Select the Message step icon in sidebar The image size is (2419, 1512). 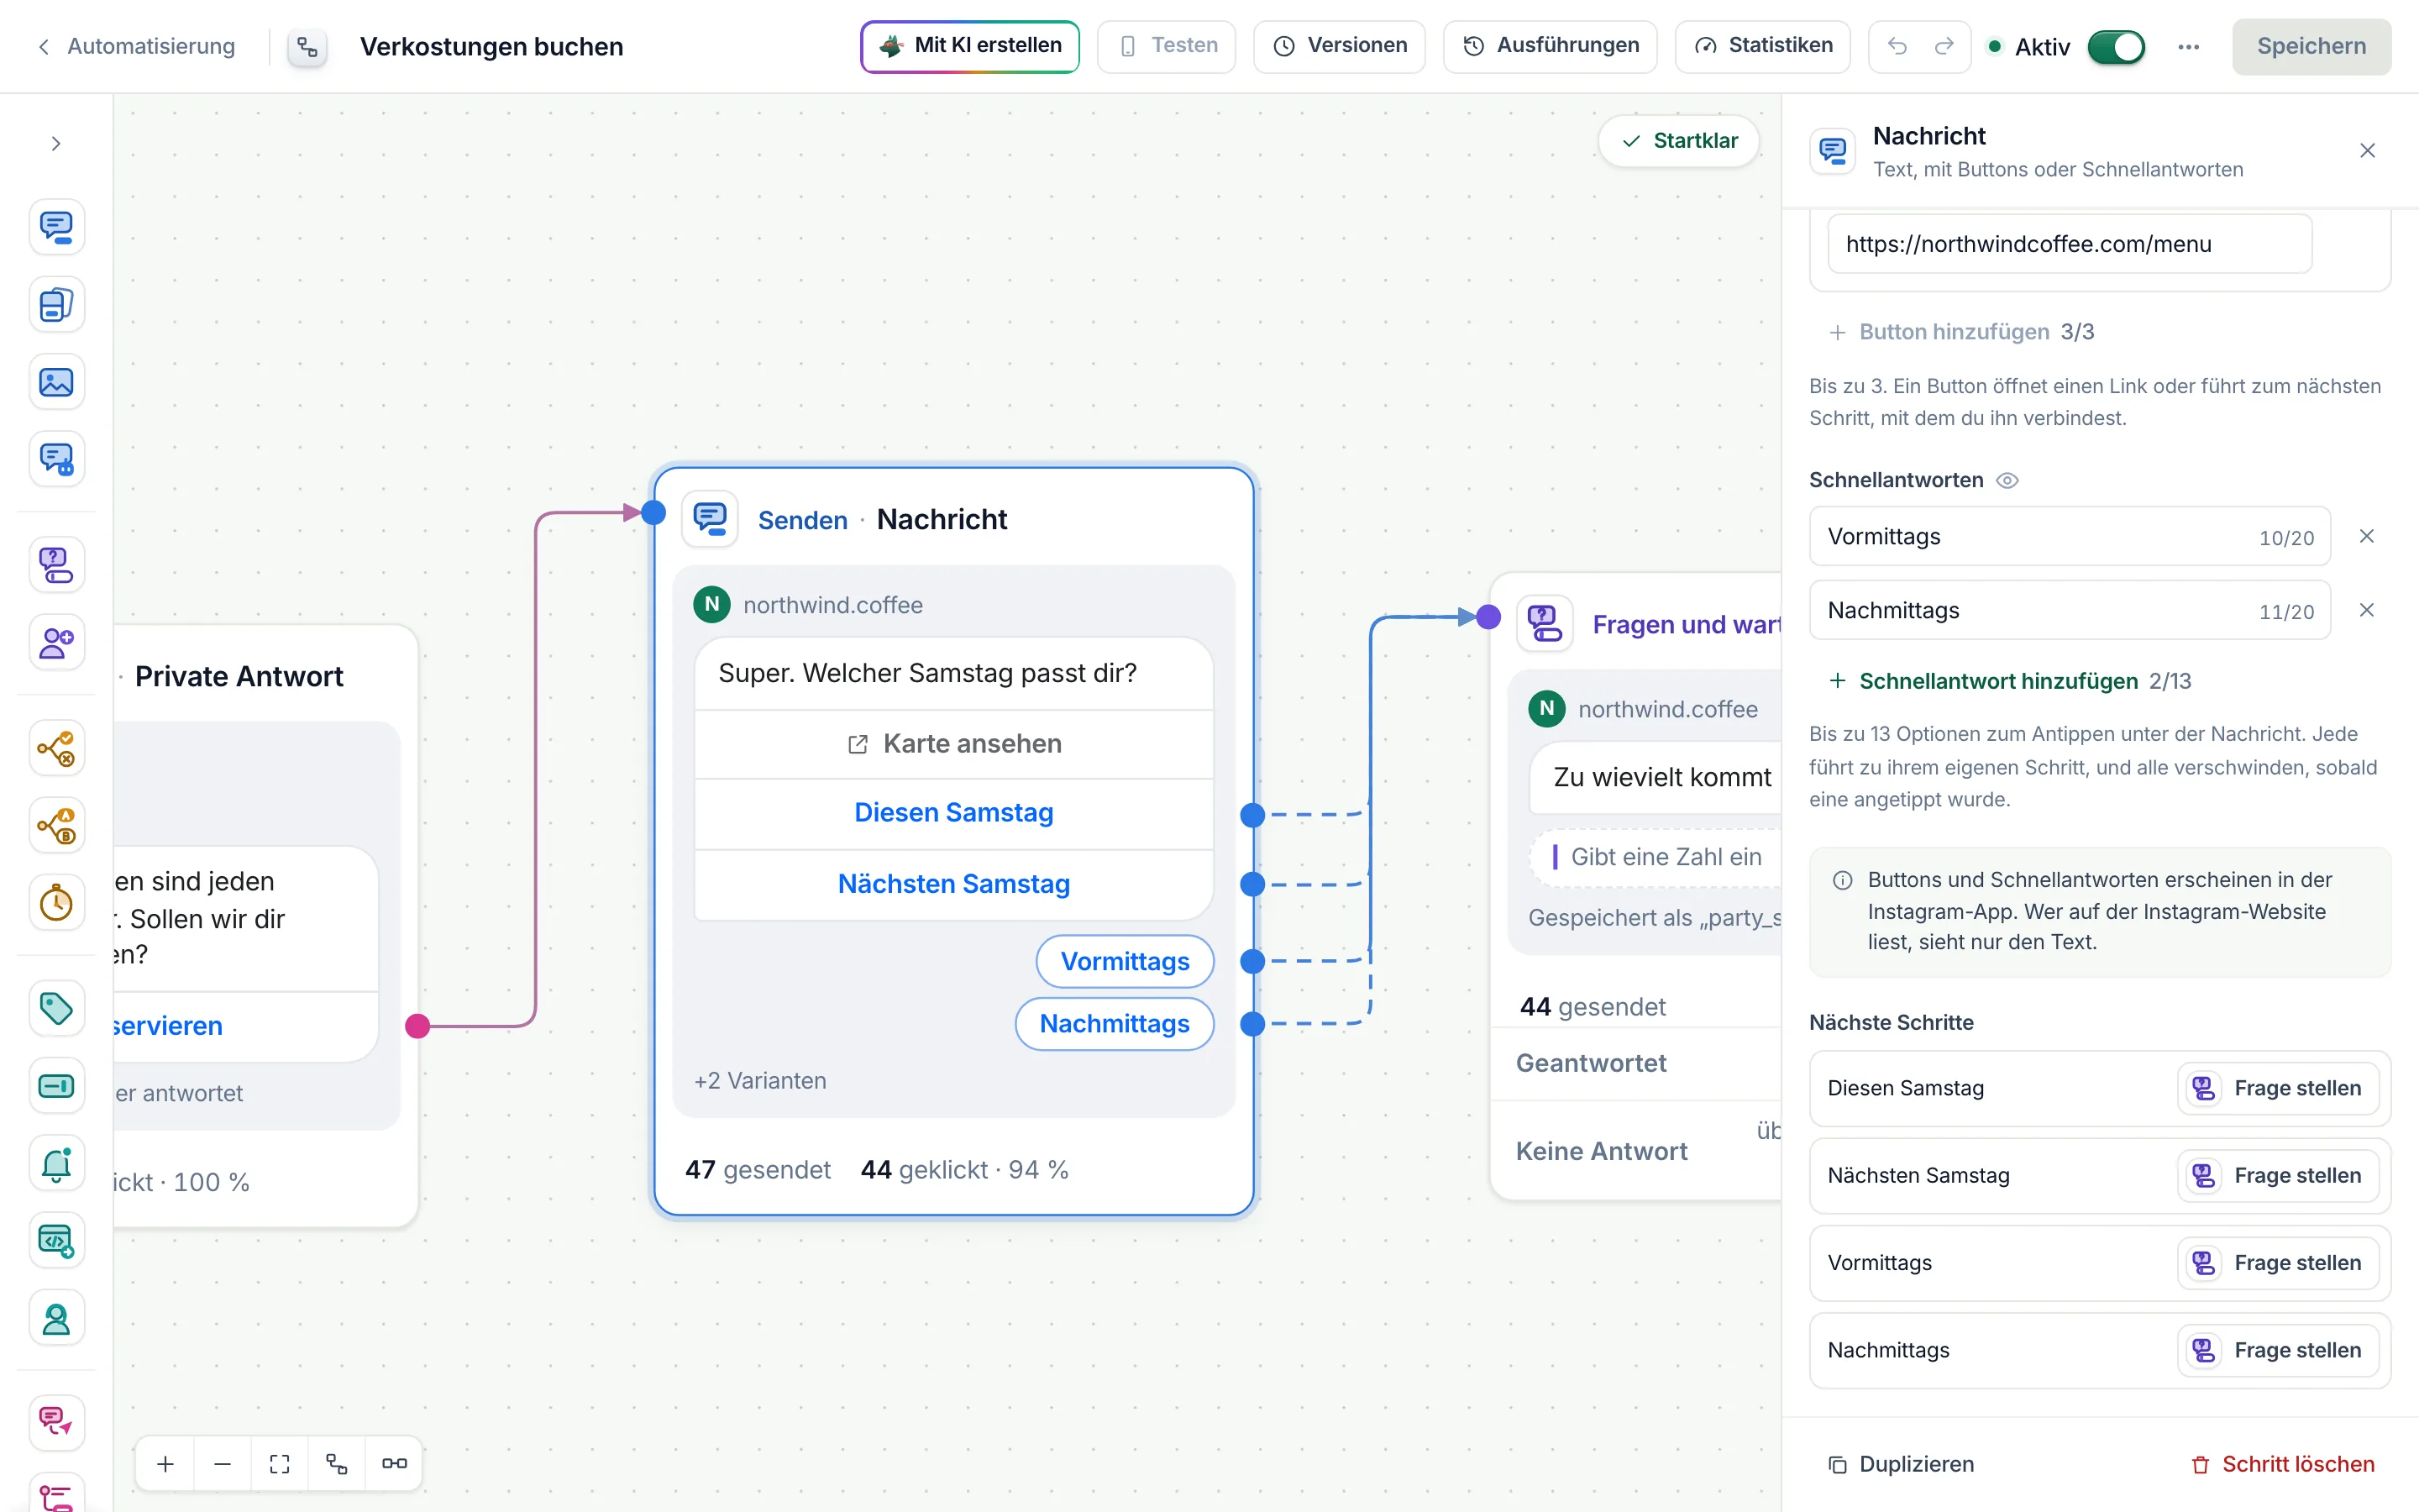(56, 227)
